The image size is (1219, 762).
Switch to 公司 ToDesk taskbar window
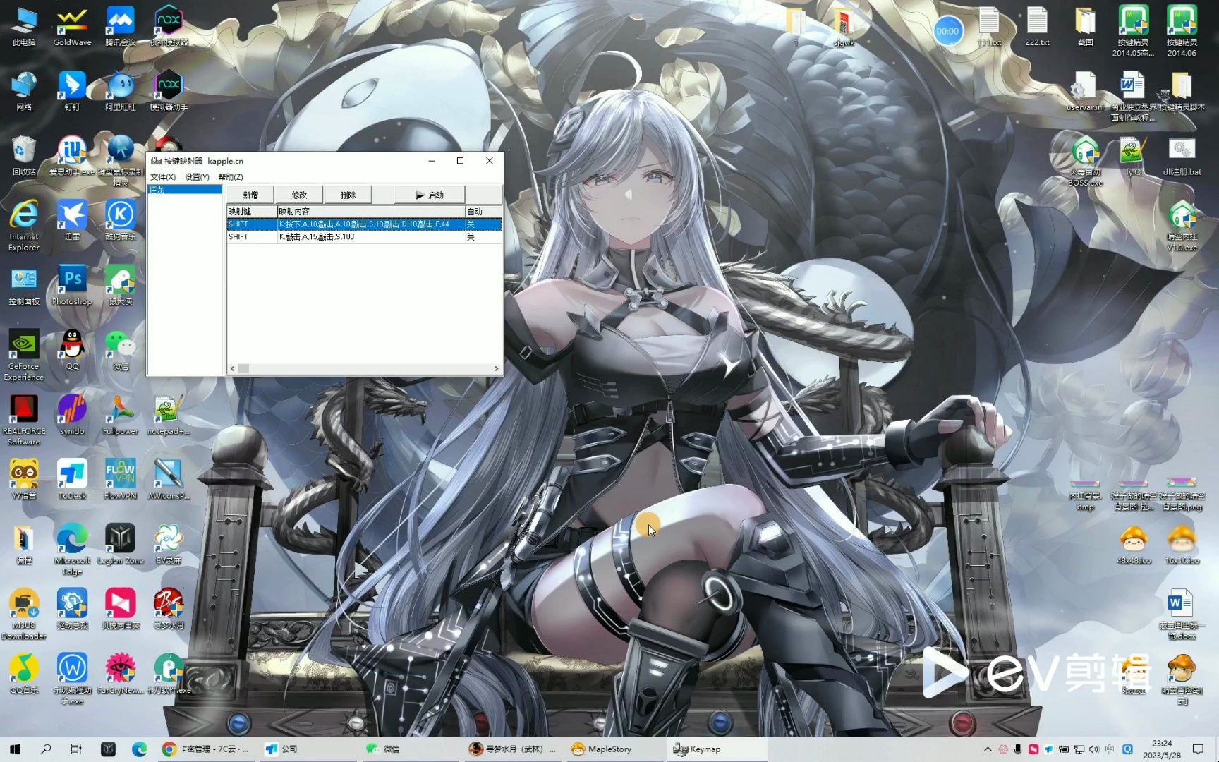pos(308,749)
